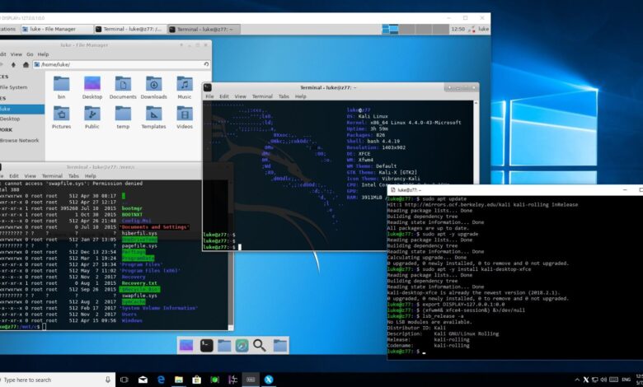This screenshot has width=643, height=387.
Task: Click bootmgr in terminal listing
Action: coord(132,208)
